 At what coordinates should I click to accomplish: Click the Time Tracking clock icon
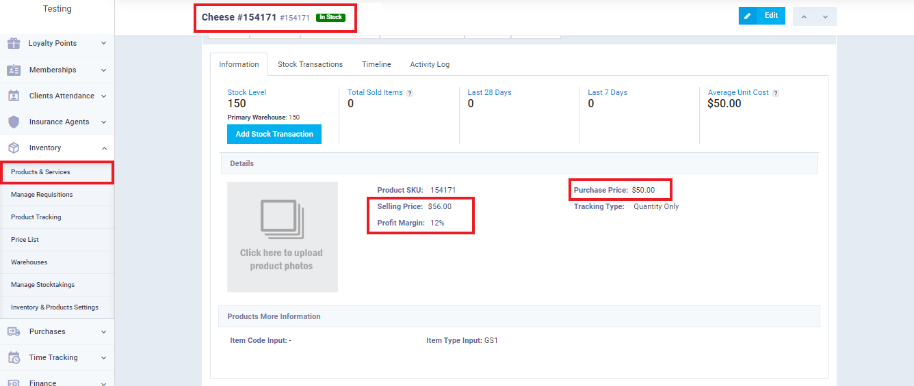click(x=14, y=357)
